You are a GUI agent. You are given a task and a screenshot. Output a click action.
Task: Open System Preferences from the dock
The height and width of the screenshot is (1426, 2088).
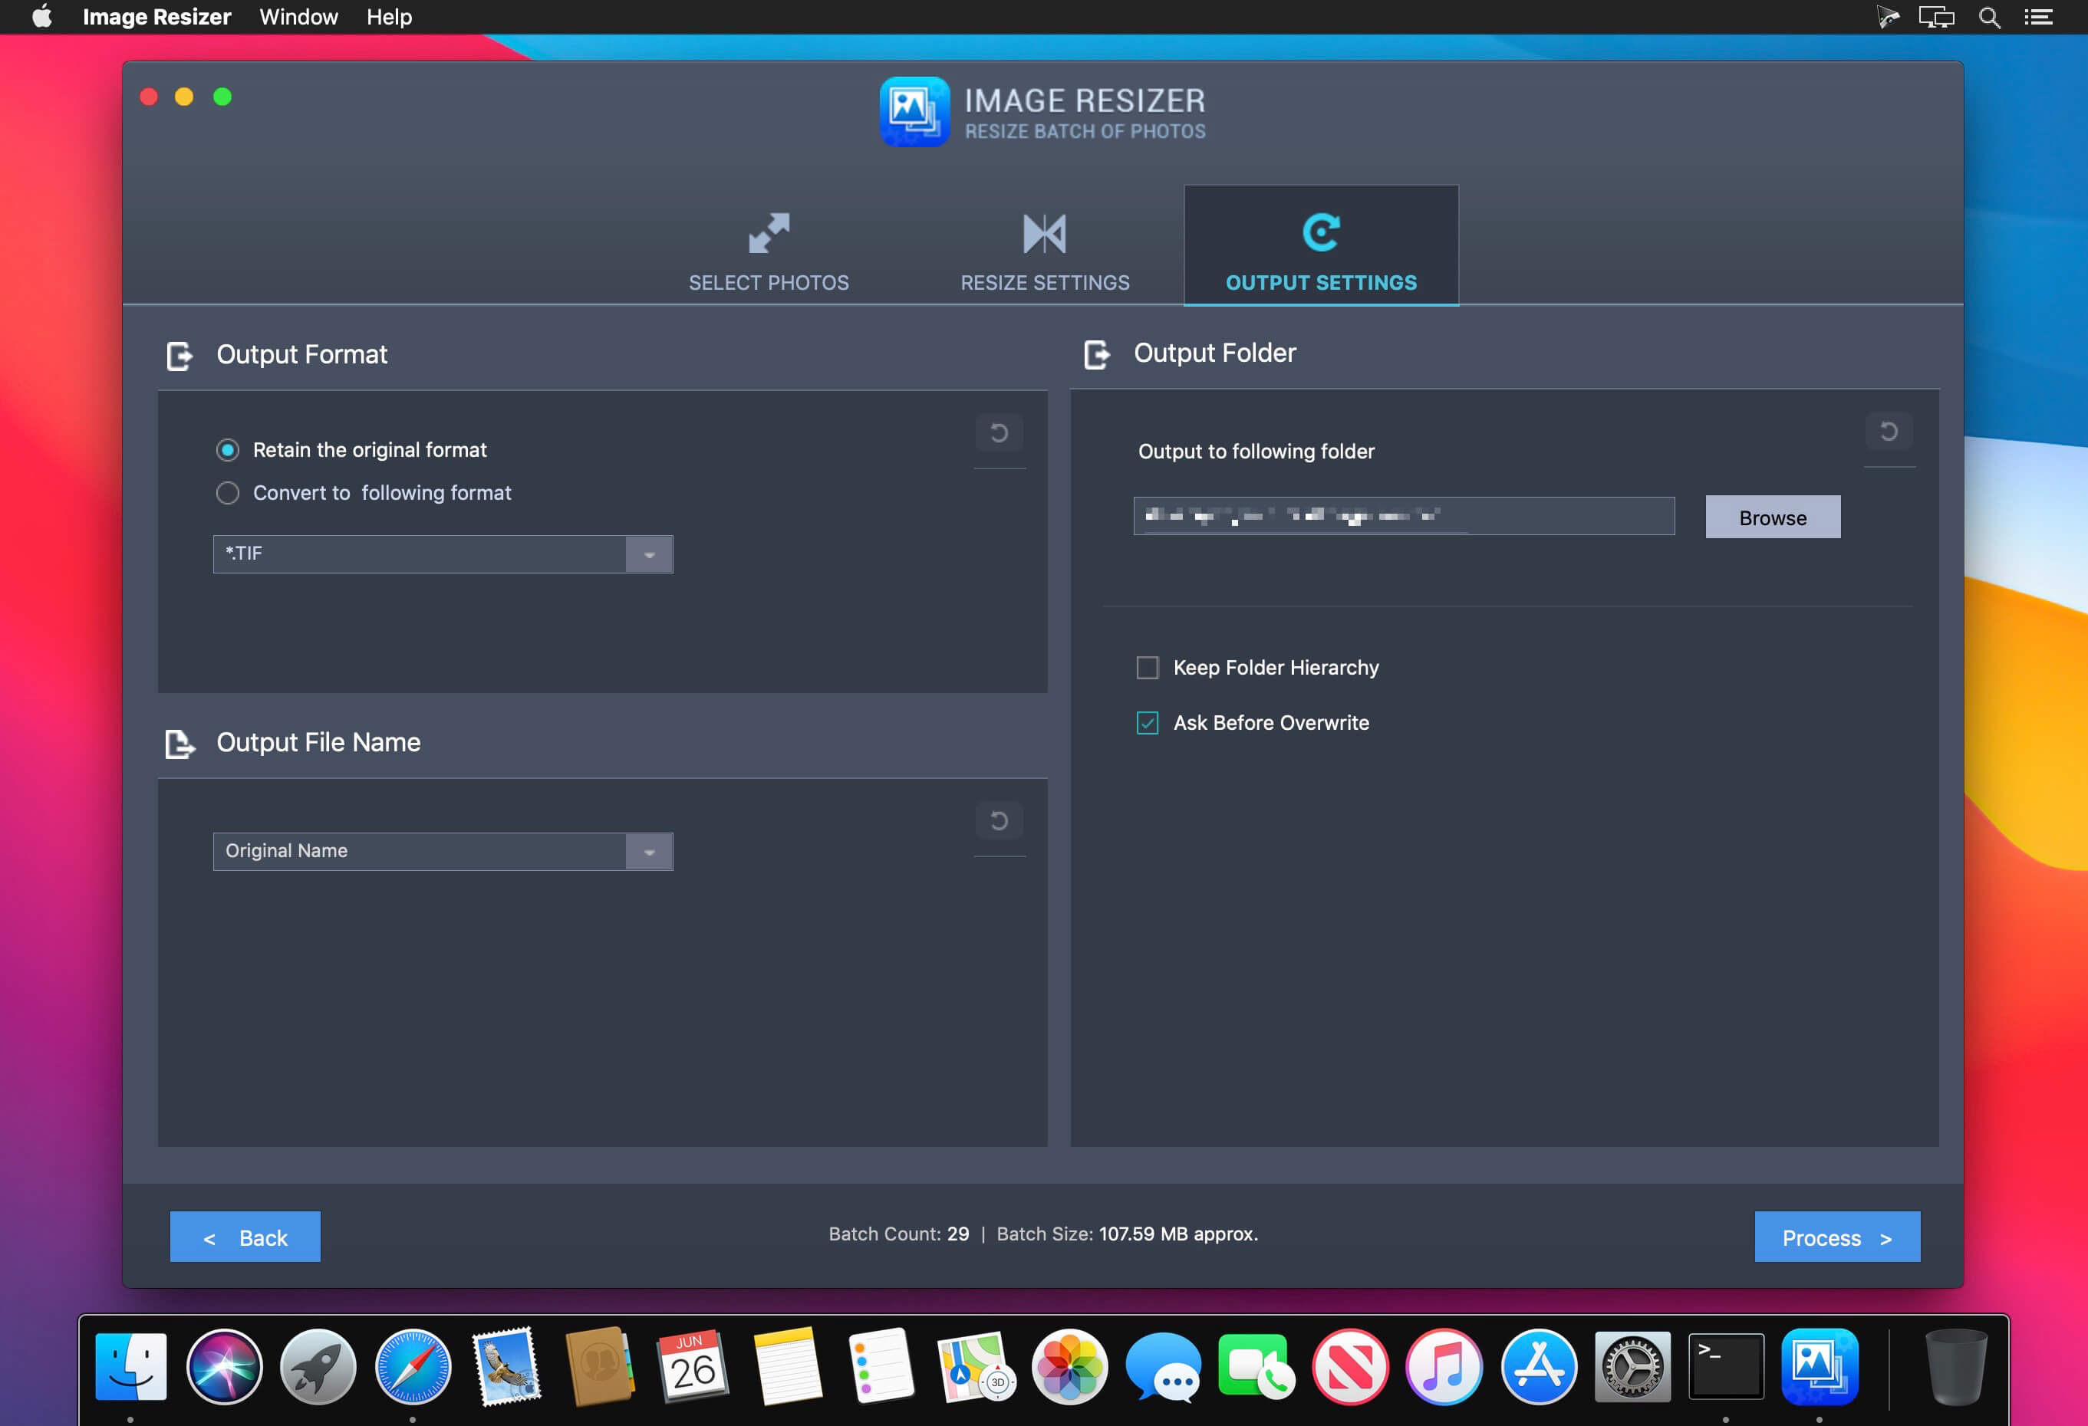pyautogui.click(x=1632, y=1367)
